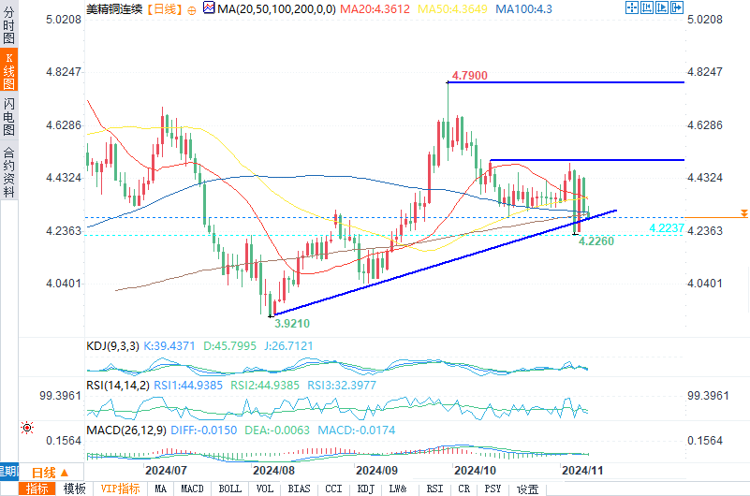Expand the 日线 period dropdown
The width and height of the screenshot is (750, 496).
click(51, 473)
